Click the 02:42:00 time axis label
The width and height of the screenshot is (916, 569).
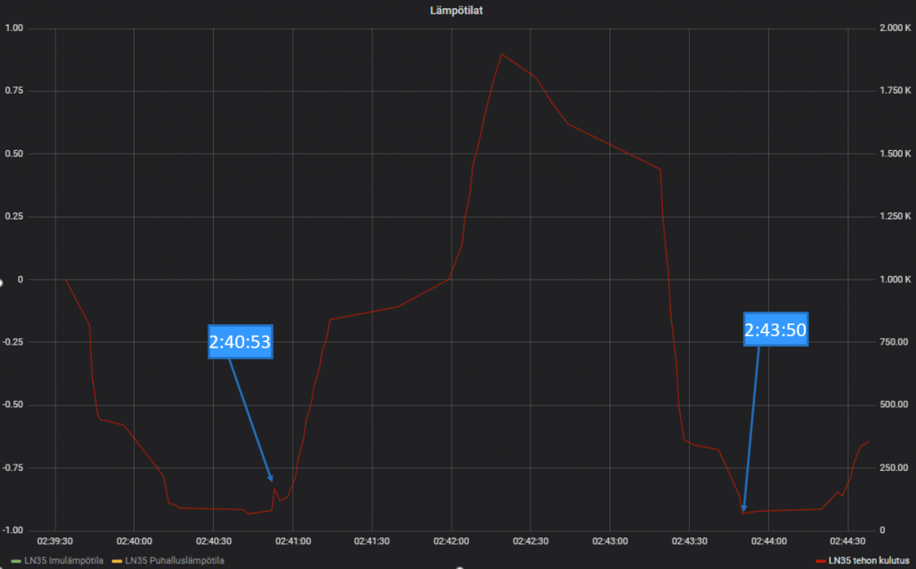pos(451,541)
